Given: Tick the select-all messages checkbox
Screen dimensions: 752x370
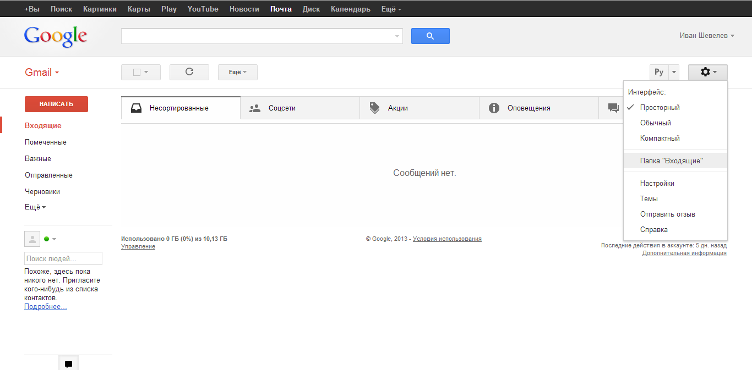Looking at the screenshot, I should (137, 72).
